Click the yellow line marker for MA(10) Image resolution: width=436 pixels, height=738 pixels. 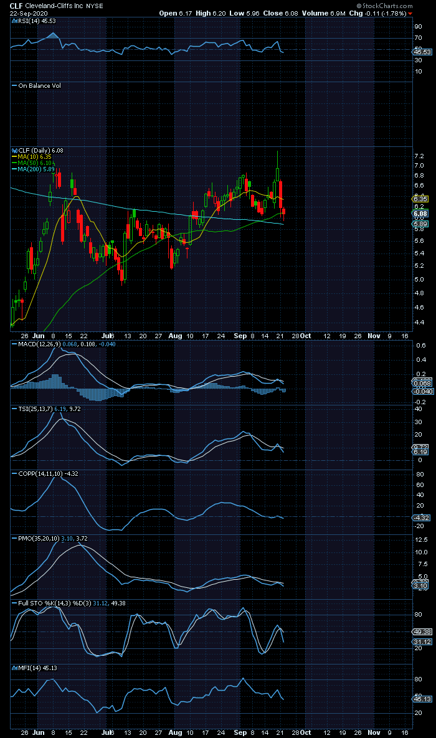point(14,157)
